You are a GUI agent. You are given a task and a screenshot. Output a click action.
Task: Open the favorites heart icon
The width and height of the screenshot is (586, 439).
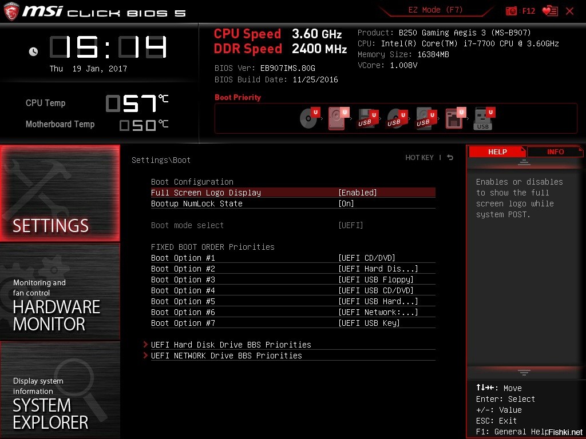(x=549, y=11)
